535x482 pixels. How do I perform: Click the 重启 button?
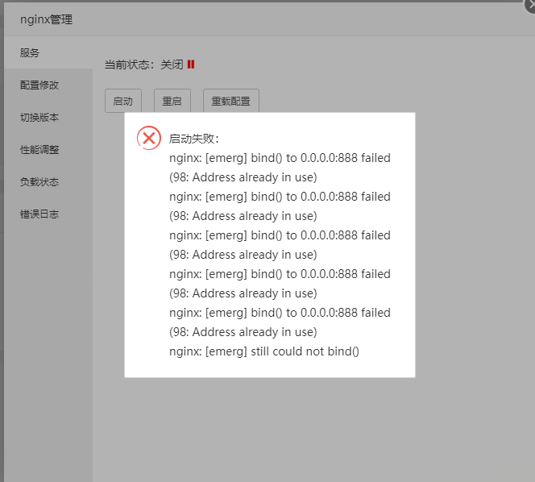pyautogui.click(x=172, y=101)
